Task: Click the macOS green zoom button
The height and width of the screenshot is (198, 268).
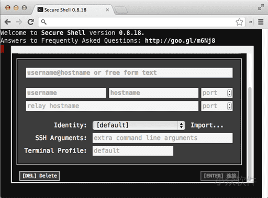Action: tap(24, 8)
